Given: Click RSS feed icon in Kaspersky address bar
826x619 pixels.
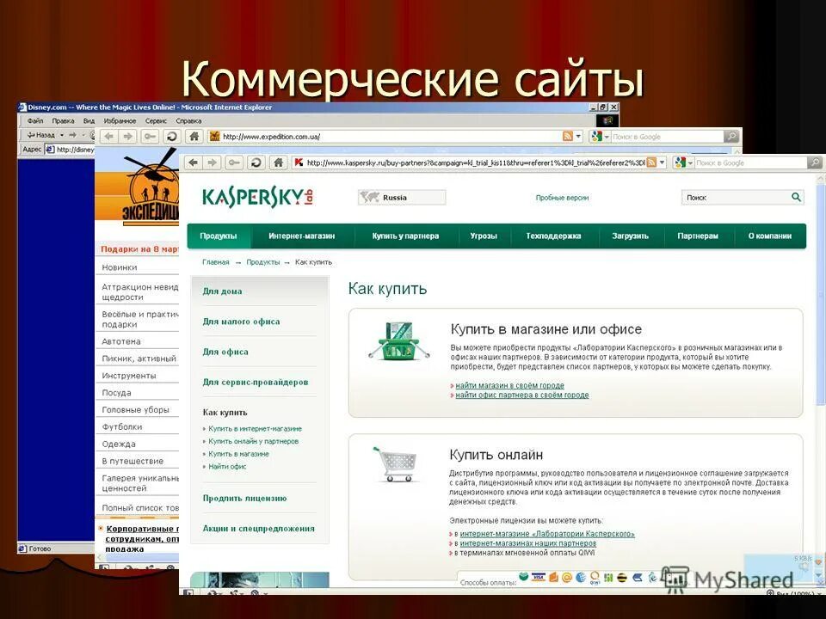Looking at the screenshot, I should point(651,162).
